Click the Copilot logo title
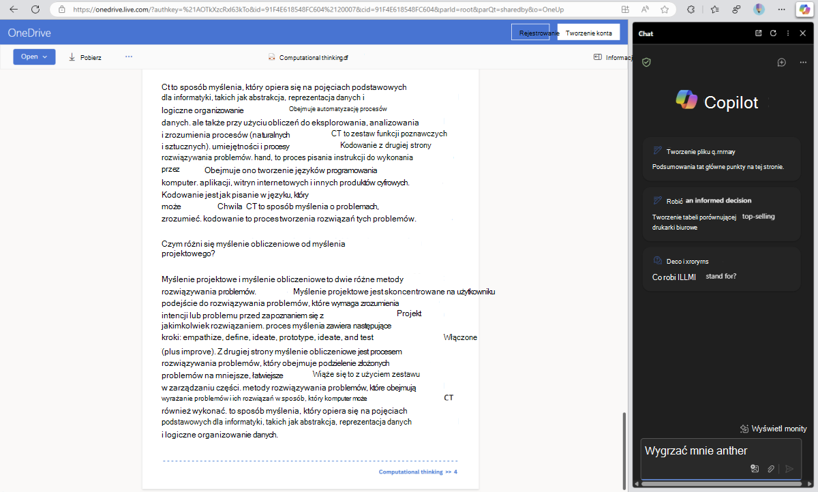This screenshot has width=818, height=492. [x=717, y=102]
